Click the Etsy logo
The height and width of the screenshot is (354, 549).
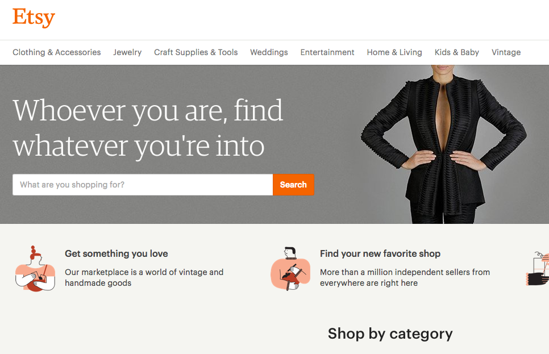[x=34, y=18]
